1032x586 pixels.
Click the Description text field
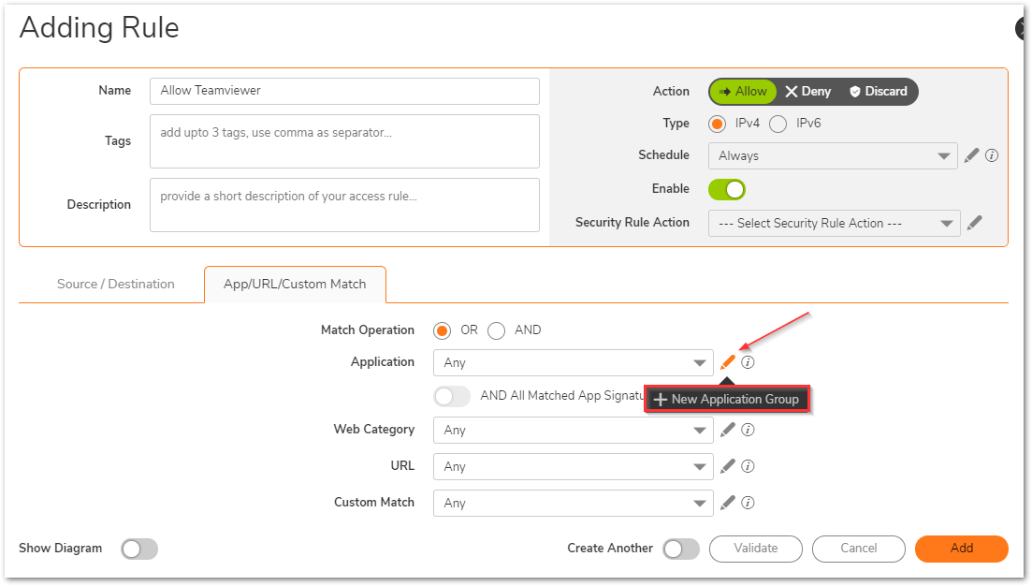(344, 205)
